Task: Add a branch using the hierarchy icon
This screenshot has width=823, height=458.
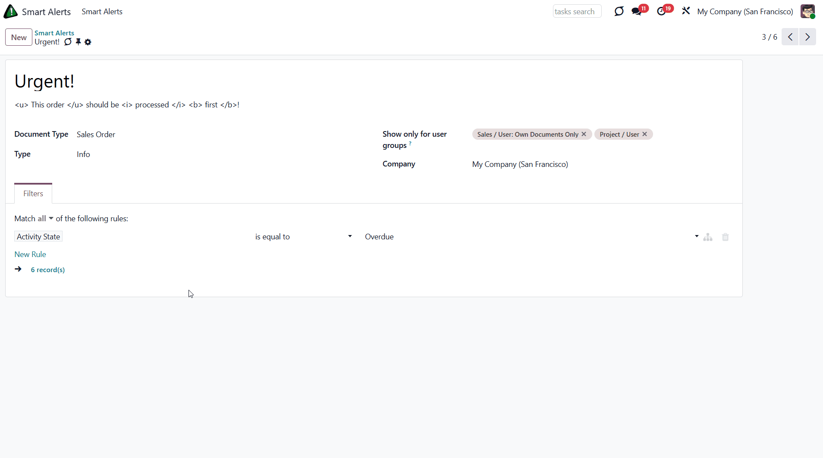Action: (x=708, y=237)
